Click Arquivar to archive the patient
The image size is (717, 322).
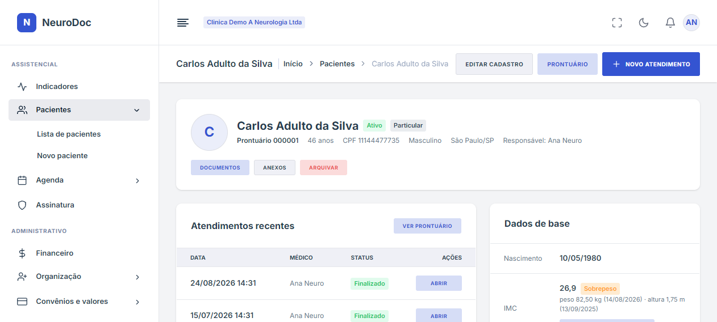coord(323,168)
